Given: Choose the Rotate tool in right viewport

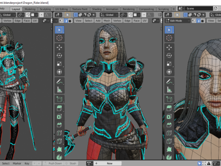Looking at the screenshot, I should coord(169,55).
